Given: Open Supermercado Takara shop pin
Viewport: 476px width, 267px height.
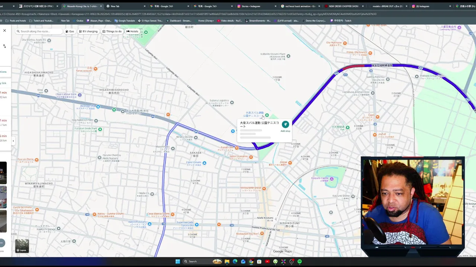Looking at the screenshot, I should tap(197, 224).
